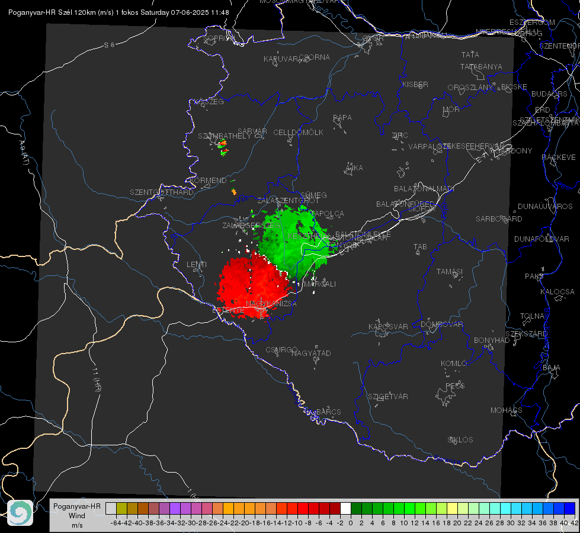This screenshot has width=580, height=533.
Task: Click the BARCS city label
Action: click(x=328, y=412)
